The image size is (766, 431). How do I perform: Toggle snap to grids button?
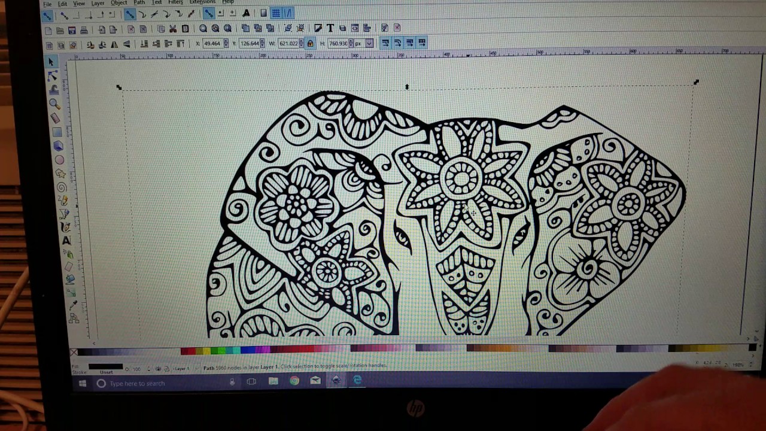coord(276,13)
